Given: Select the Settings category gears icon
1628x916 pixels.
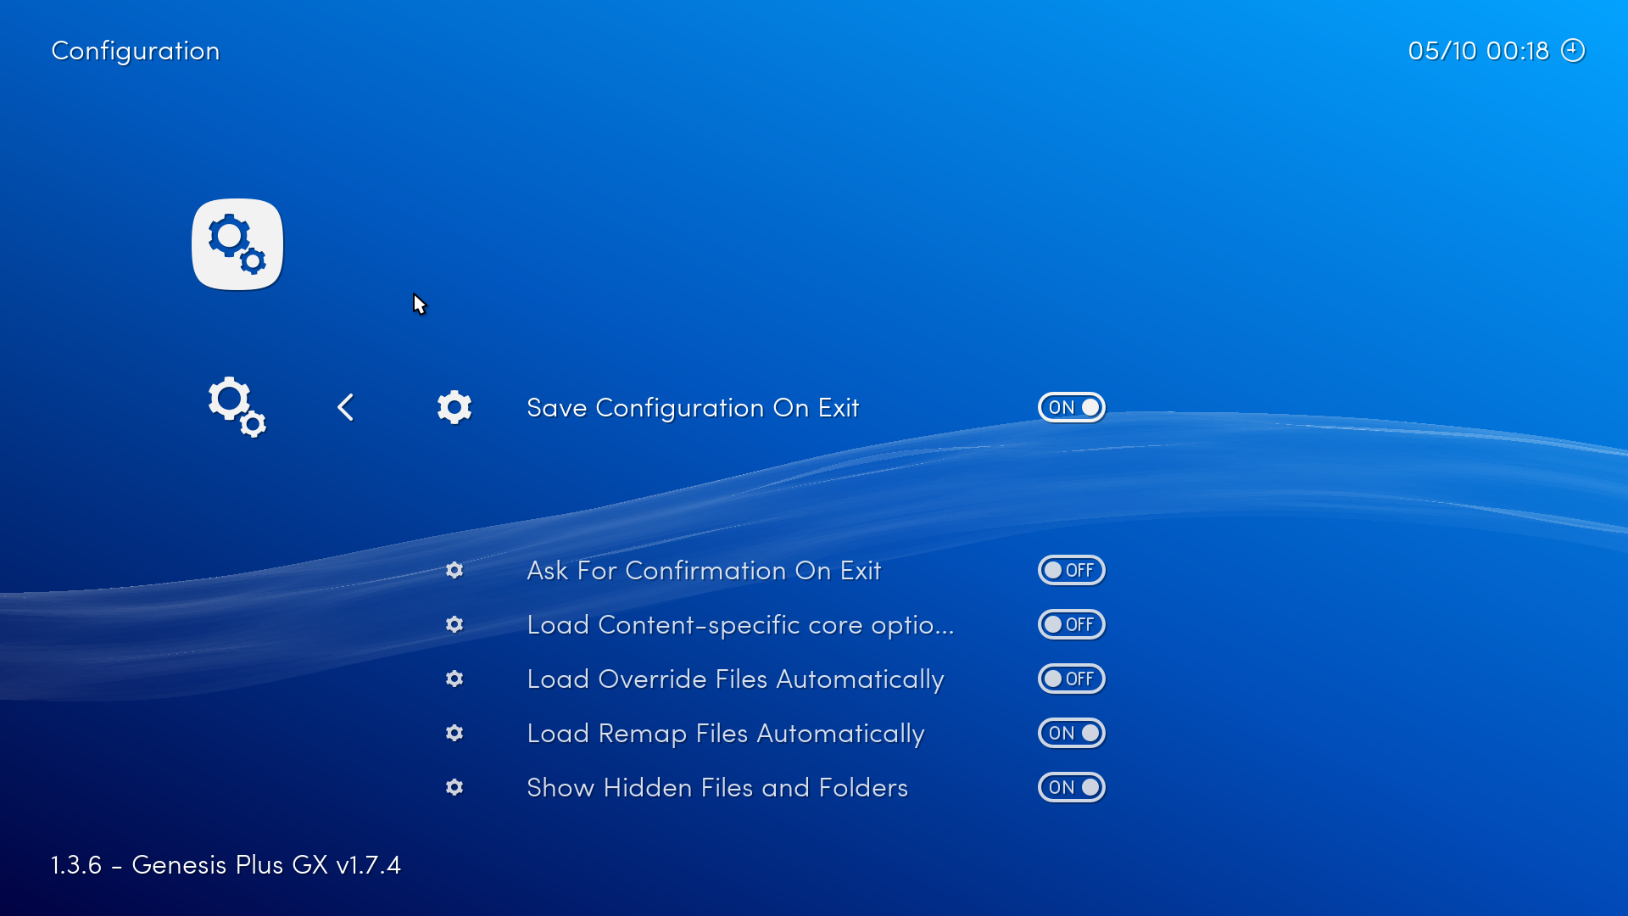Looking at the screenshot, I should click(x=237, y=407).
